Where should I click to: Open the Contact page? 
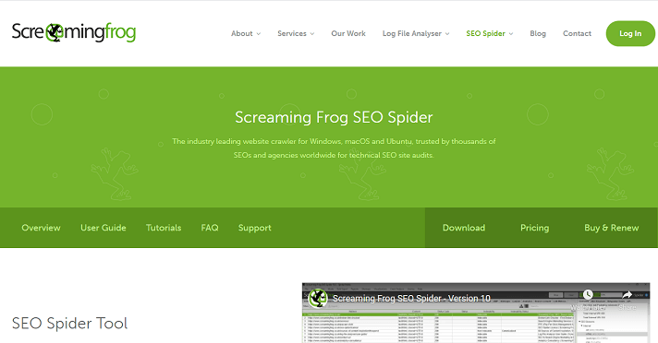tap(577, 33)
